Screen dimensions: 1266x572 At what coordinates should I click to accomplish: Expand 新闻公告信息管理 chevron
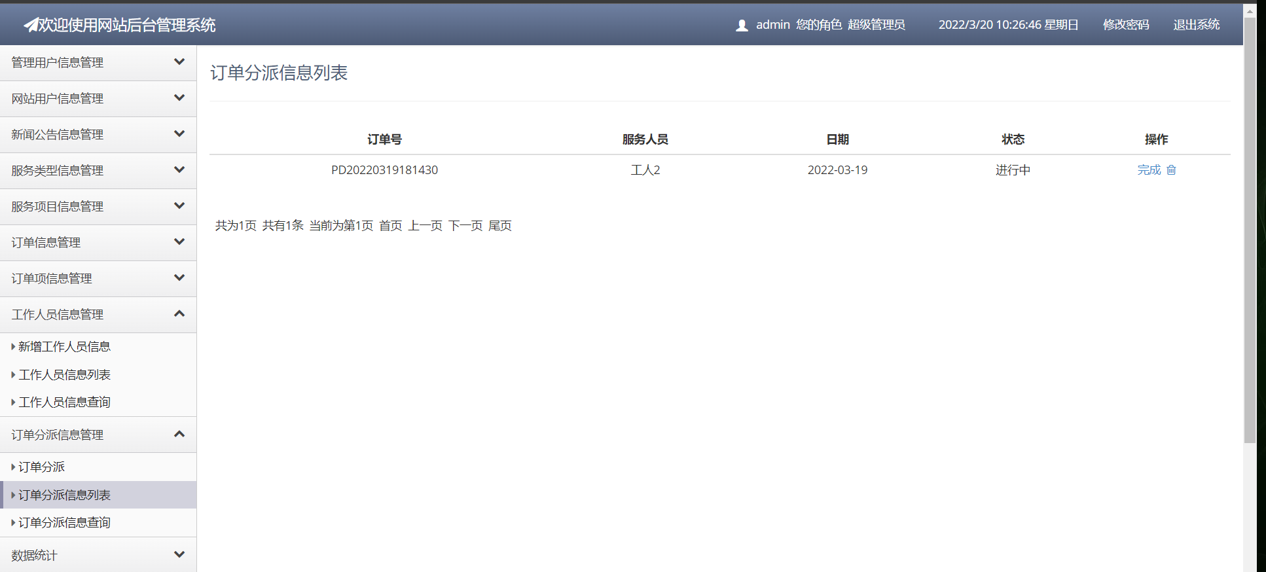tap(179, 134)
